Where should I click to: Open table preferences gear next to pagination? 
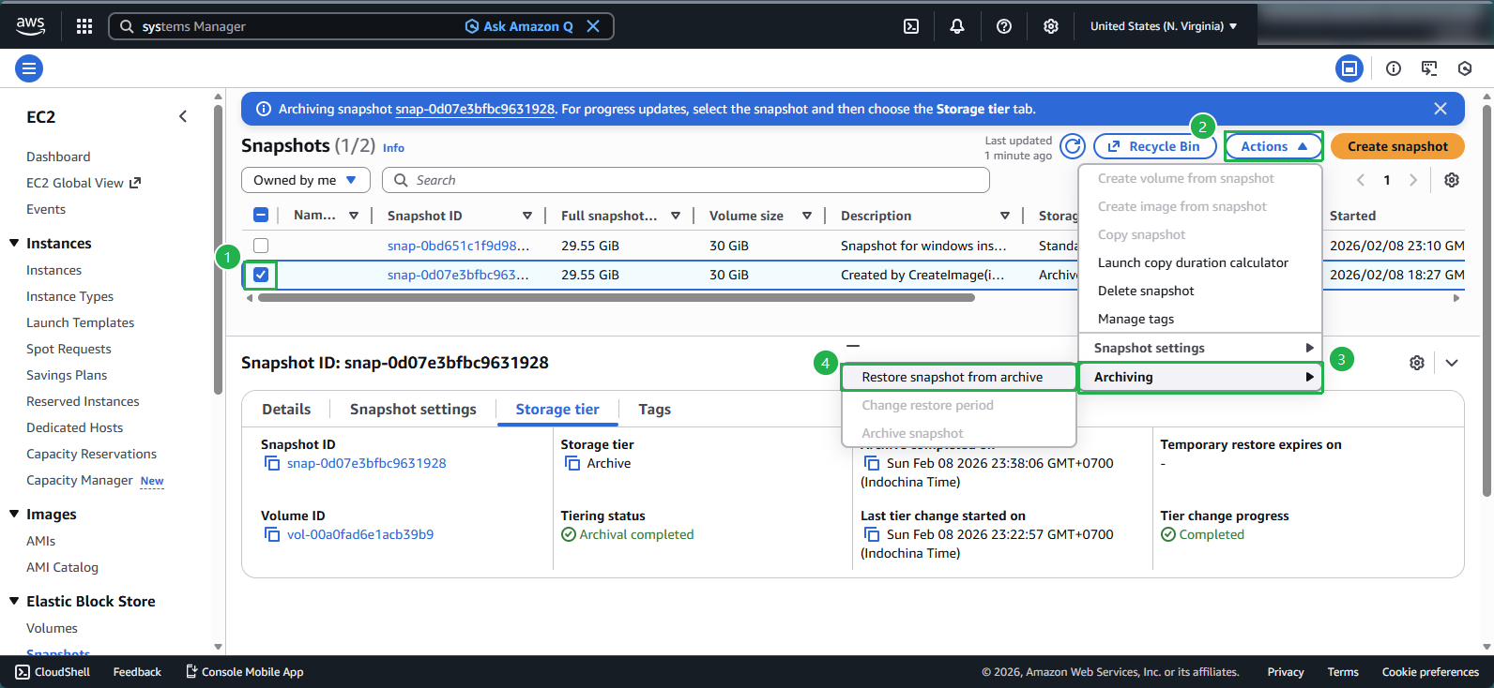tap(1452, 180)
